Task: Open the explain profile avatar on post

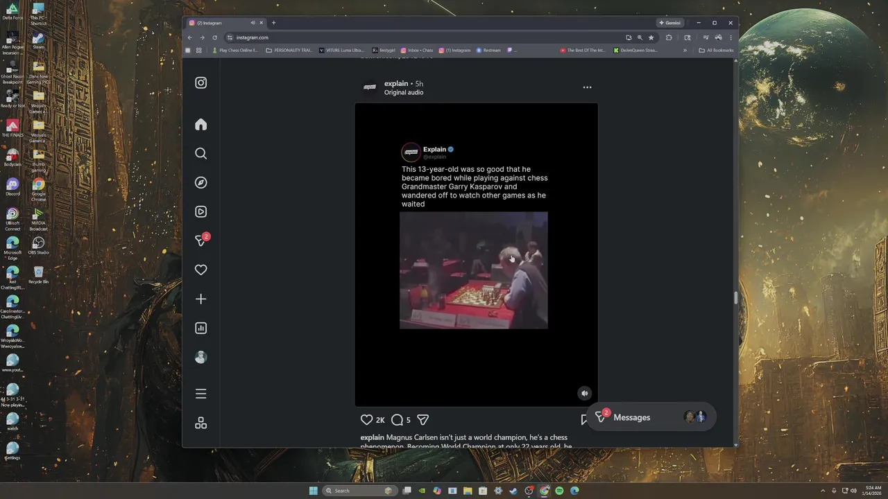Action: point(370,87)
